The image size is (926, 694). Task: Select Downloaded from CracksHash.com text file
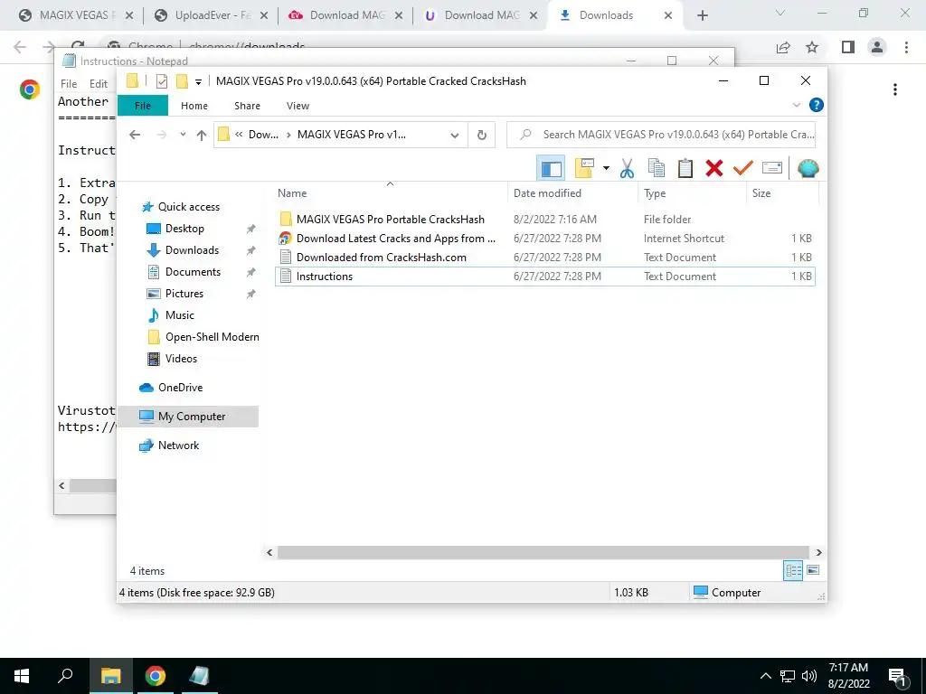pyautogui.click(x=381, y=258)
